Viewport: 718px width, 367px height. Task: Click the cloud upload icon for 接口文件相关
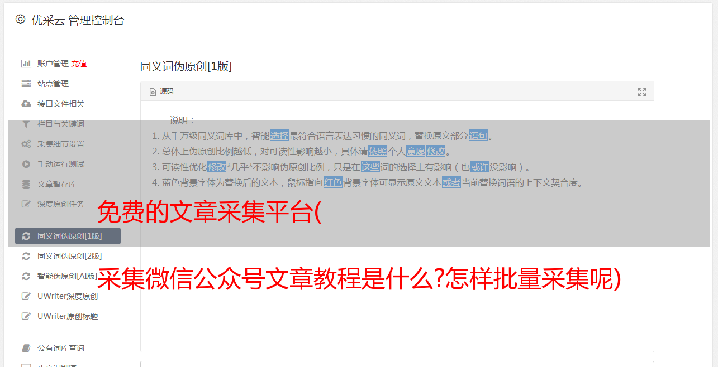pos(26,104)
